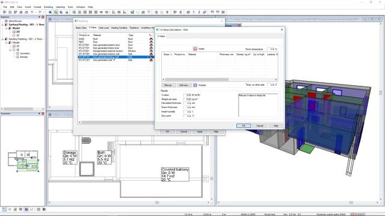Image resolution: width=385 pixels, height=216 pixels.
Task: Click the Undo arrow in the toolbar
Action: [32, 12]
